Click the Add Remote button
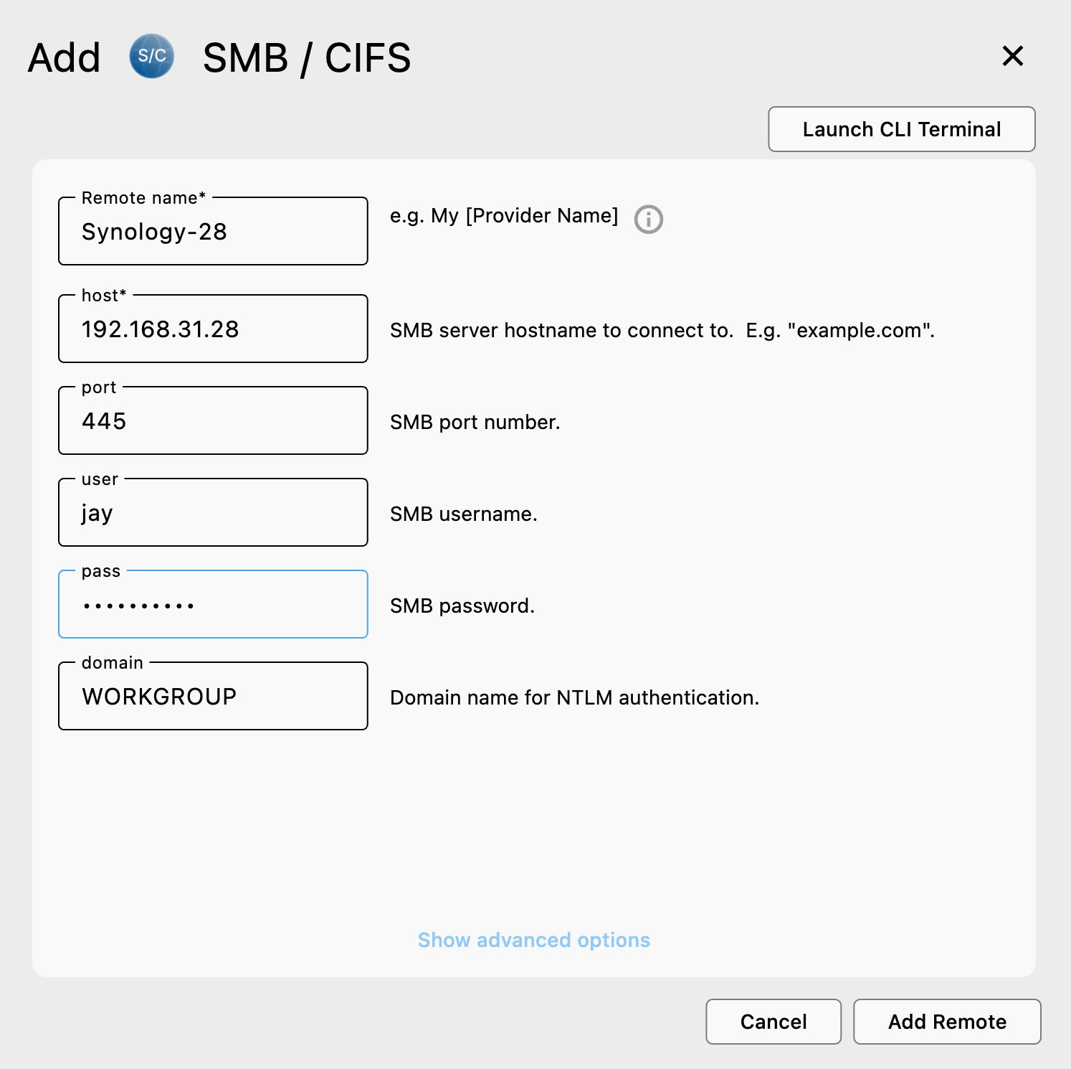This screenshot has width=1071, height=1069. pos(947,1022)
